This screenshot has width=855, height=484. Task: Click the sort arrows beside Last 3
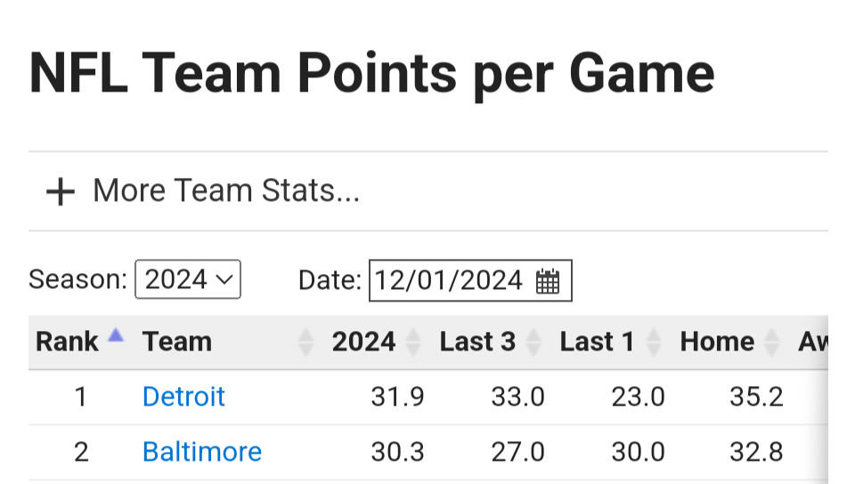pyautogui.click(x=533, y=342)
